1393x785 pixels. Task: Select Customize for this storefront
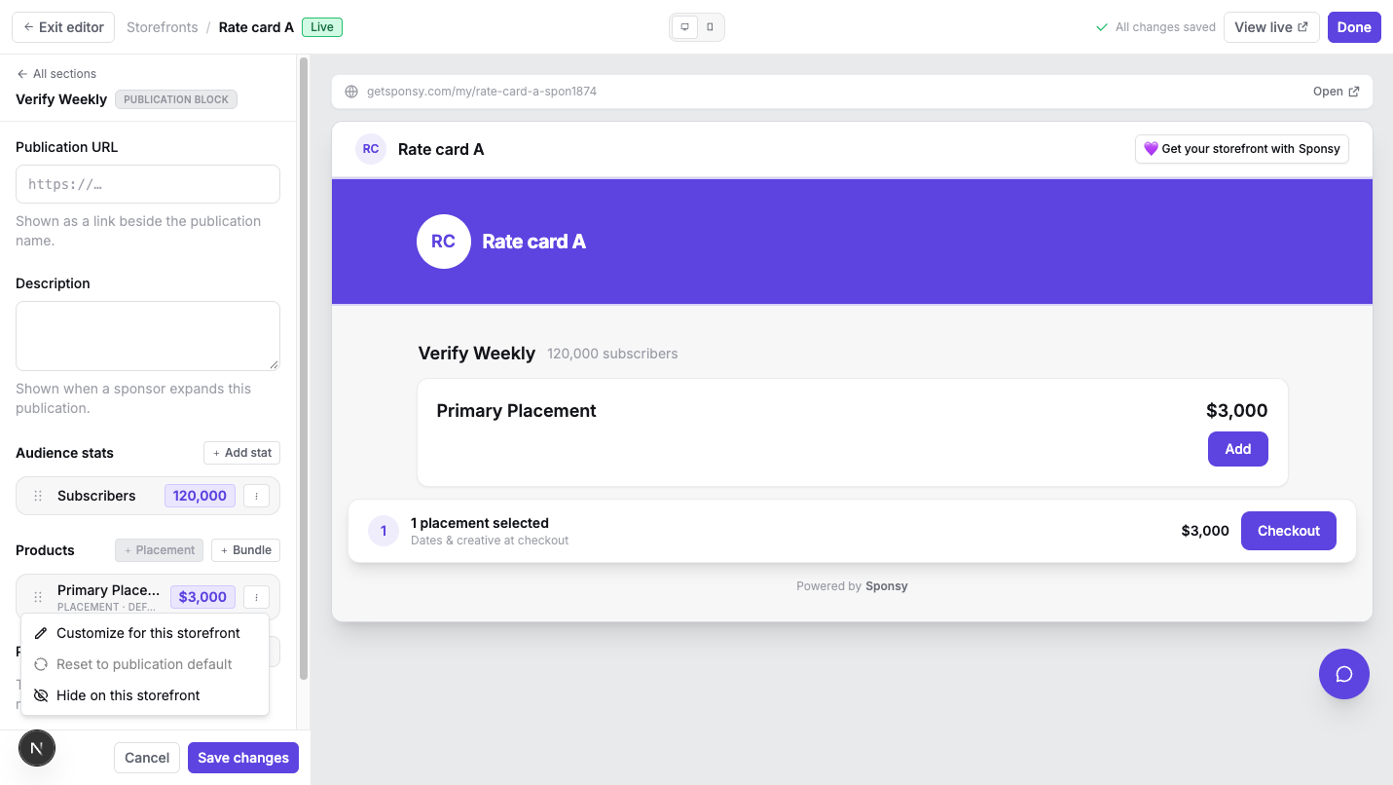coord(145,633)
